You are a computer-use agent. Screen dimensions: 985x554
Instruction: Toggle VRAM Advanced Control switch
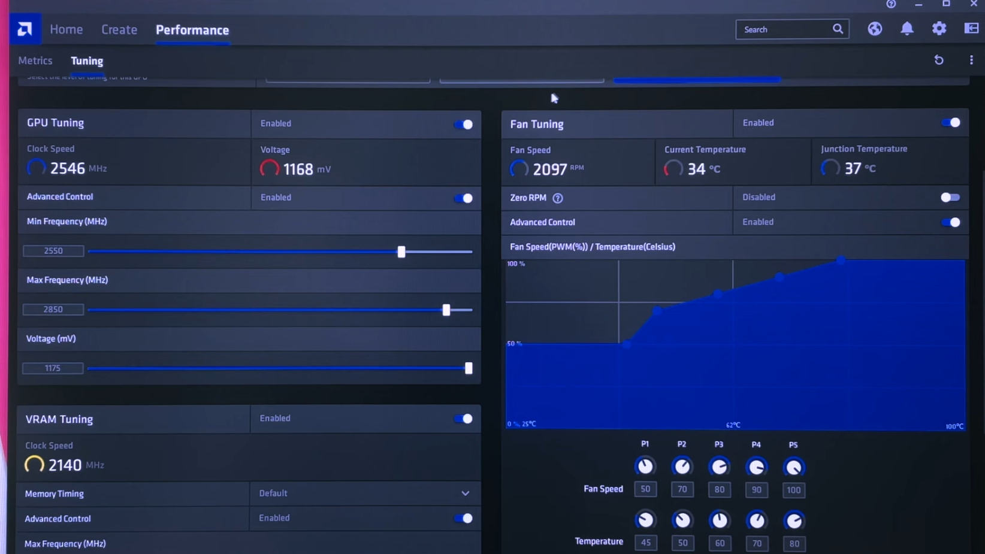[x=463, y=518]
